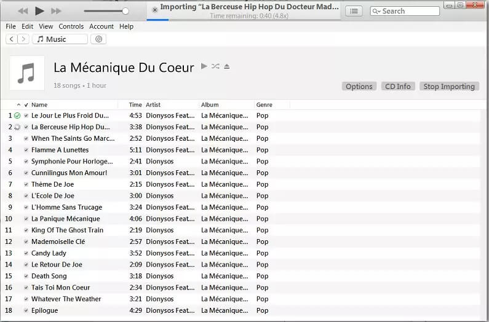This screenshot has height=322, width=489.
Task: Click the Play button in the toolbar
Action: [x=39, y=11]
